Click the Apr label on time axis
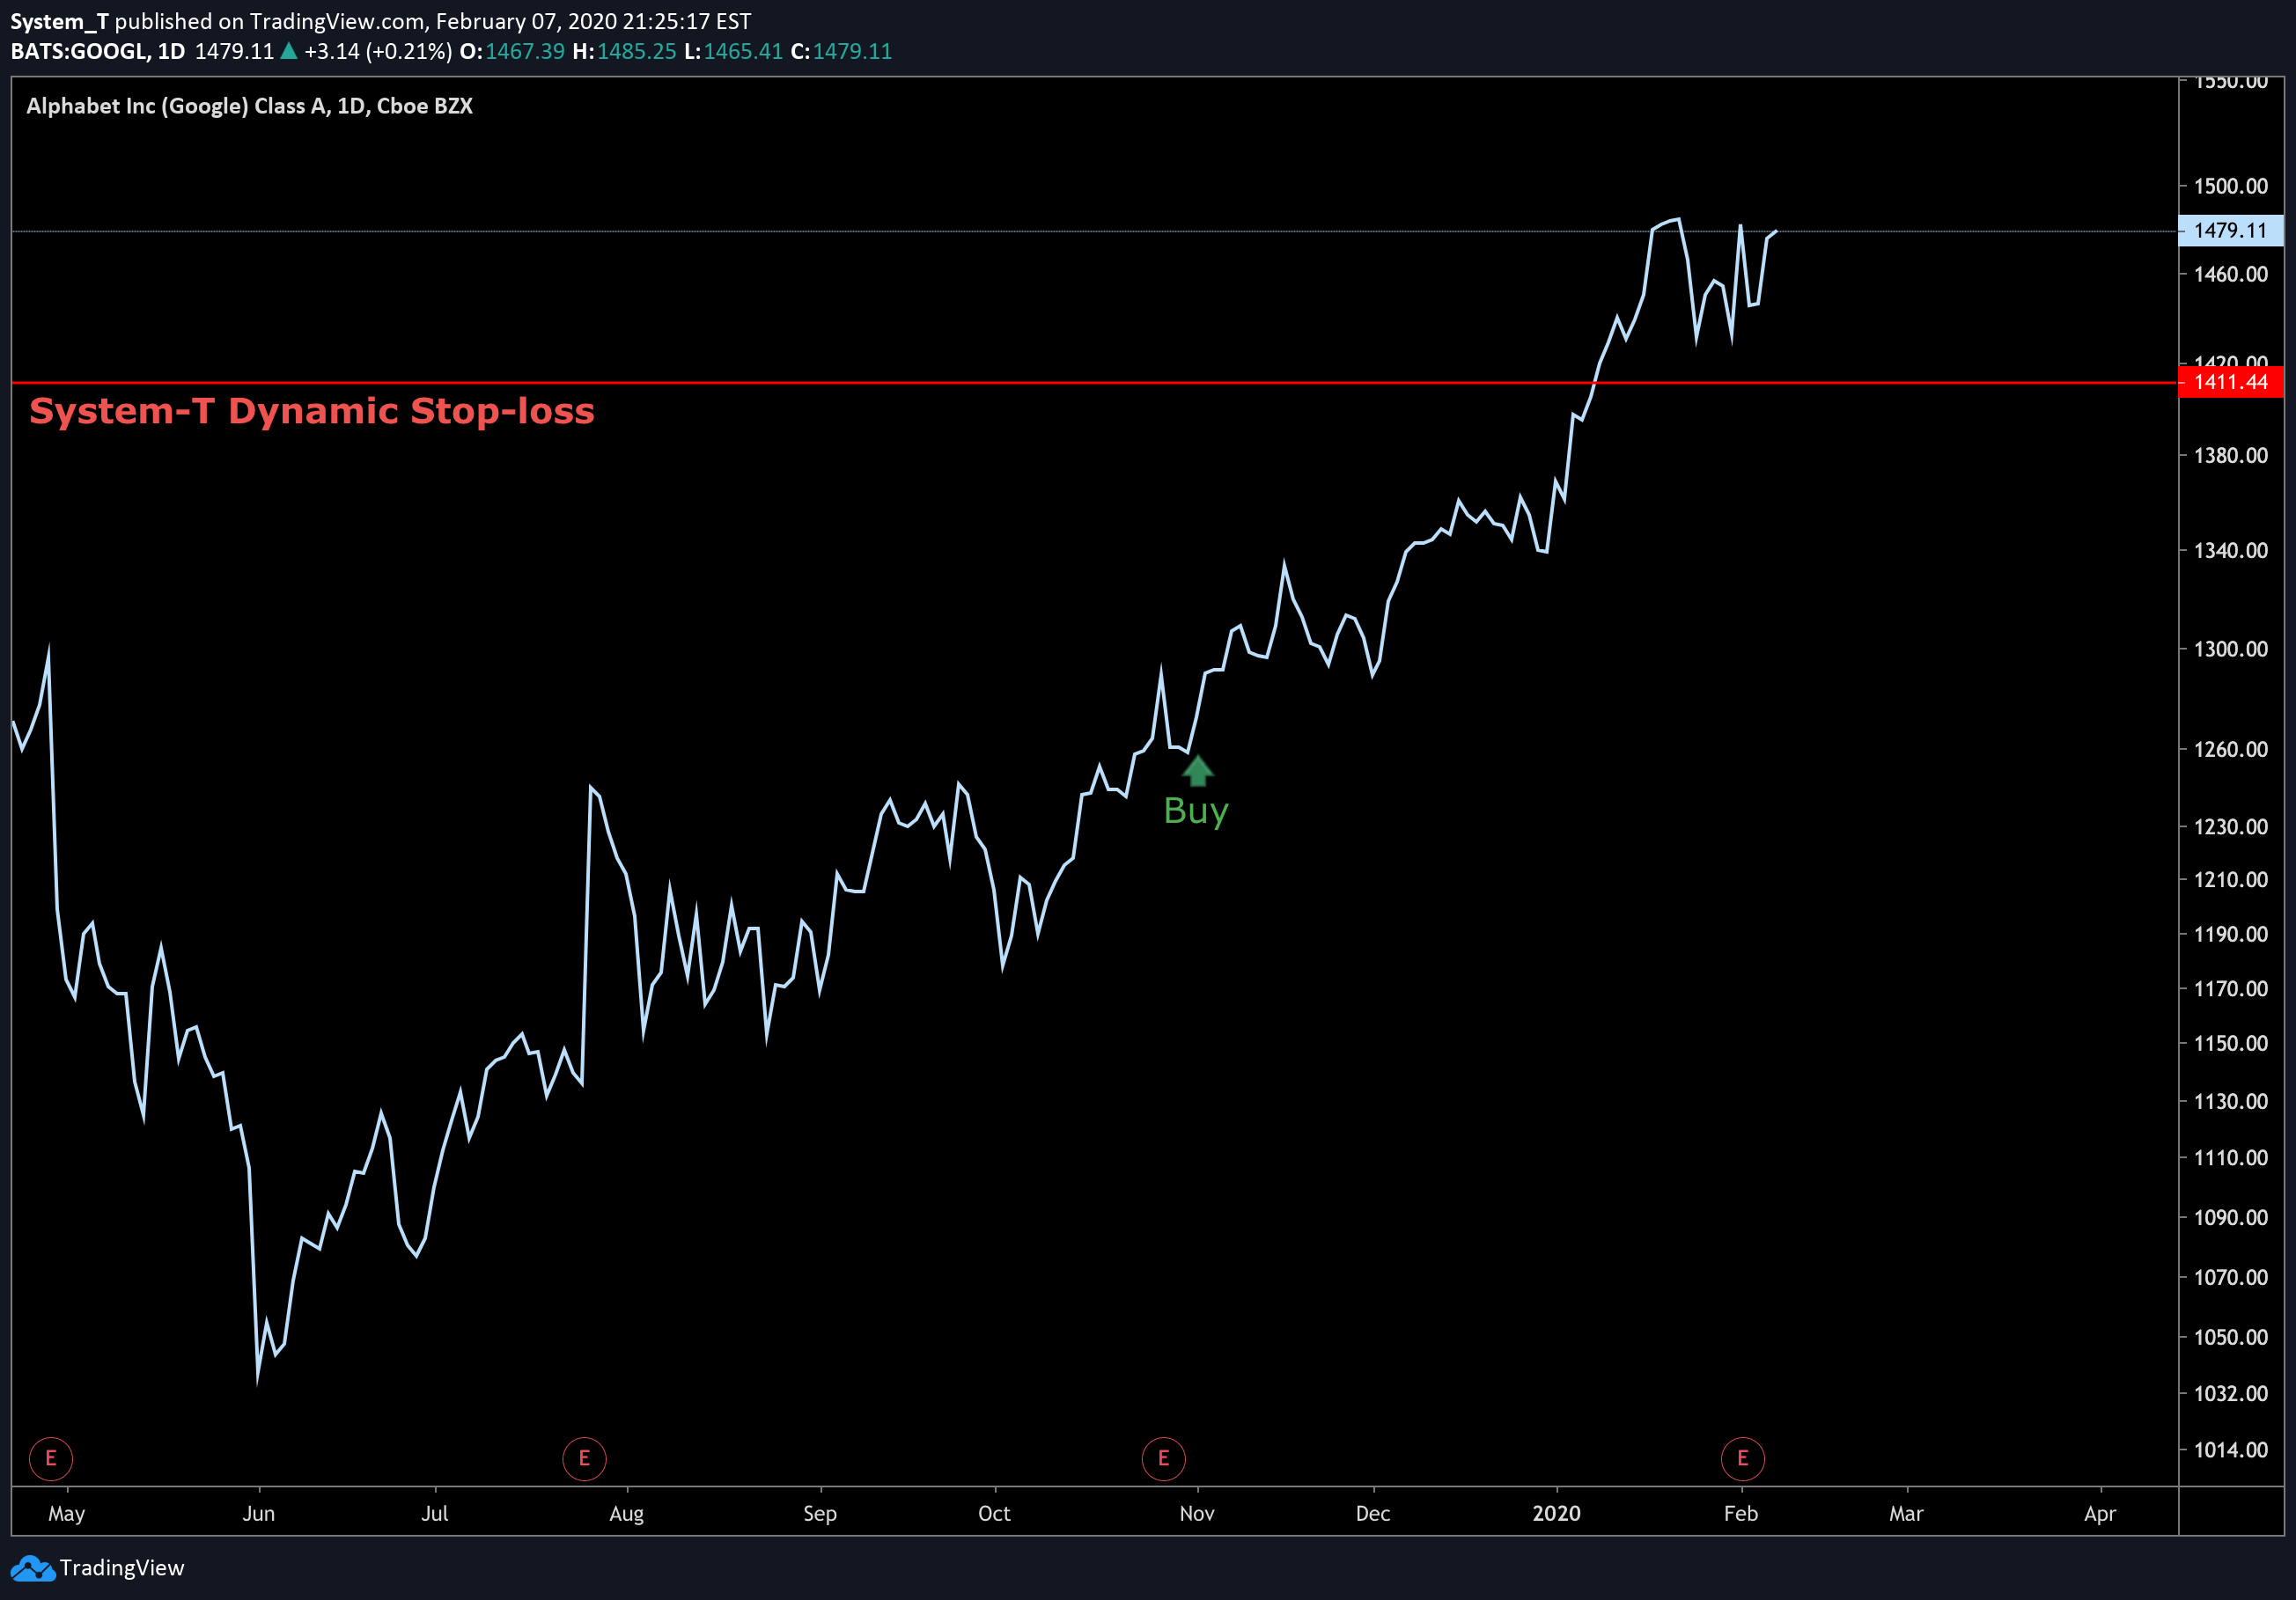Image resolution: width=2296 pixels, height=1600 pixels. coord(2100,1513)
